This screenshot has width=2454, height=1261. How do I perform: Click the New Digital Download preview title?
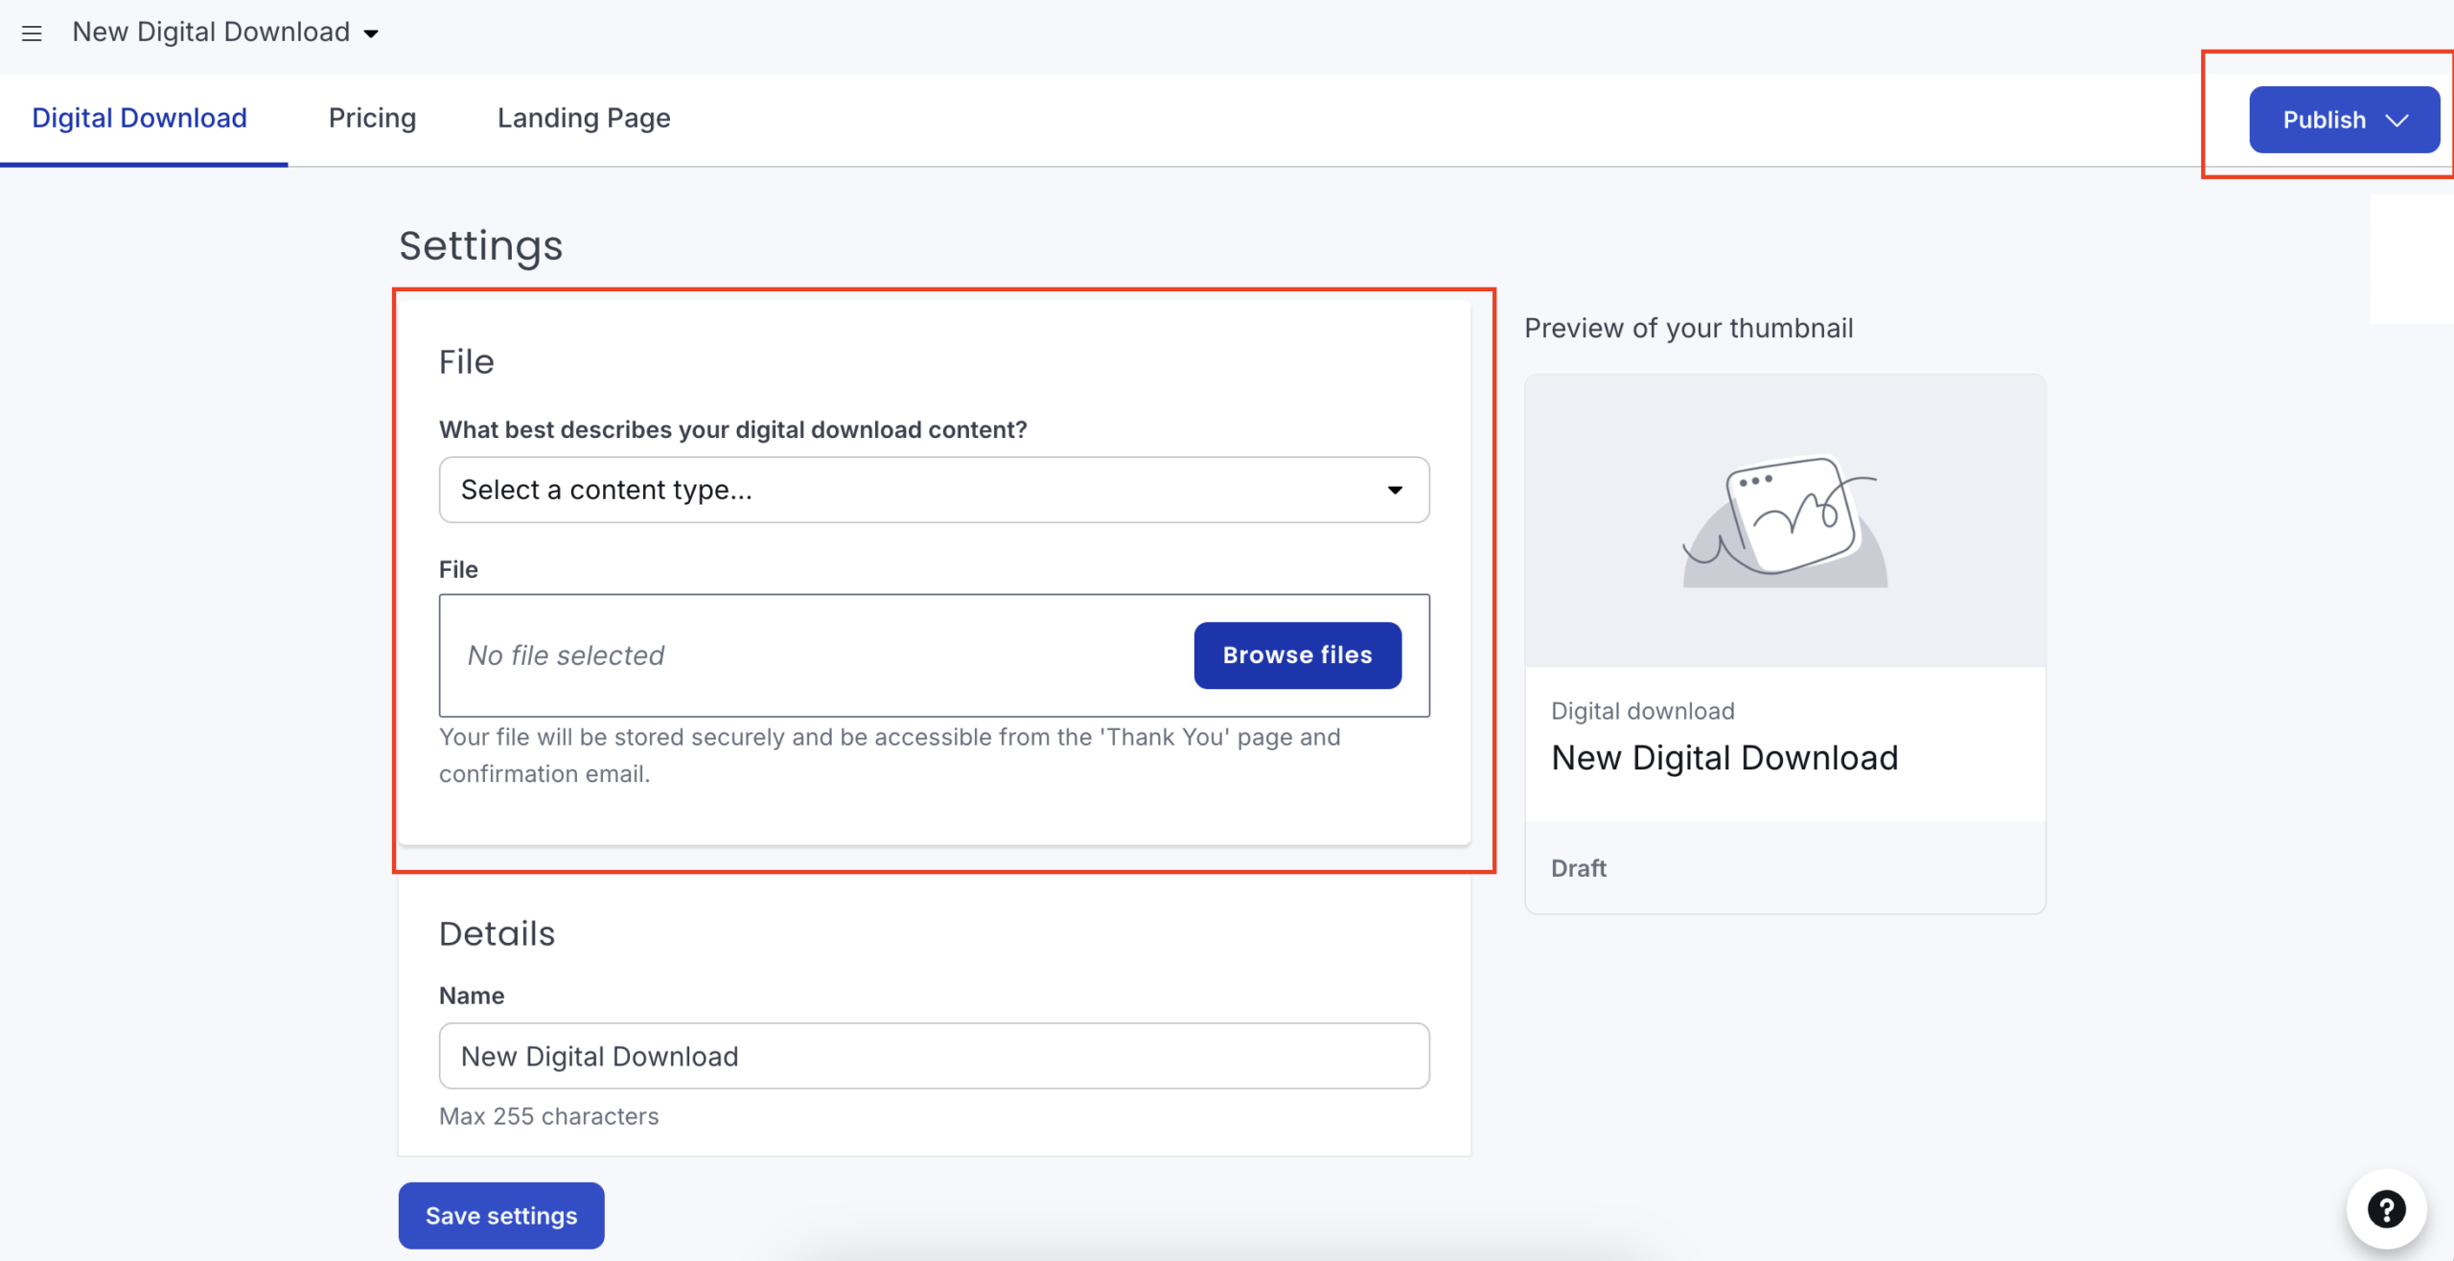[1724, 757]
